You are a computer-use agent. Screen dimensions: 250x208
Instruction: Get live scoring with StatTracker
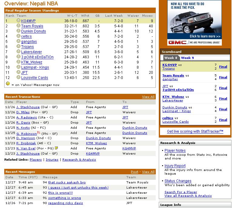point(195,131)
